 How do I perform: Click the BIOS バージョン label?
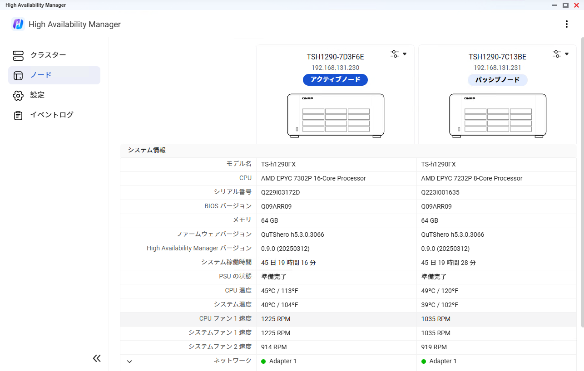point(228,206)
